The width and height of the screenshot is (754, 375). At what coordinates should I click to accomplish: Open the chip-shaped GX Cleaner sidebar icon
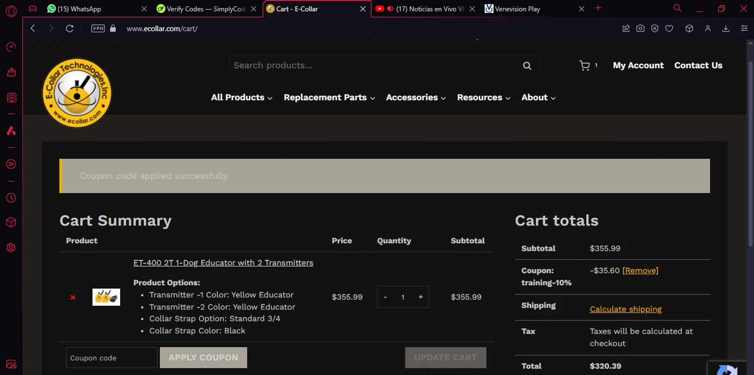(x=11, y=98)
